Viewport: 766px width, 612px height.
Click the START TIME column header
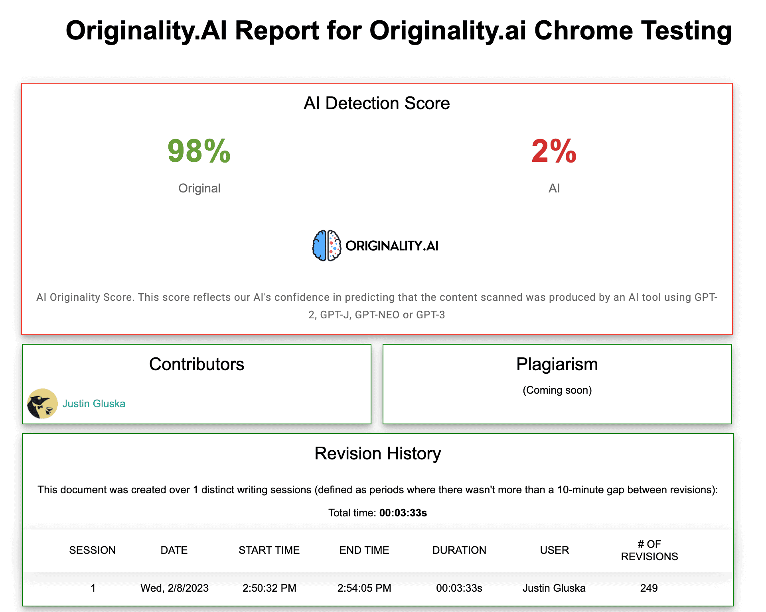[x=269, y=550]
